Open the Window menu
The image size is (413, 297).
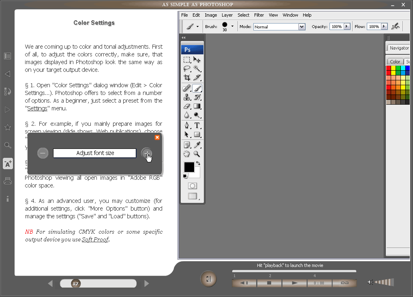[290, 15]
